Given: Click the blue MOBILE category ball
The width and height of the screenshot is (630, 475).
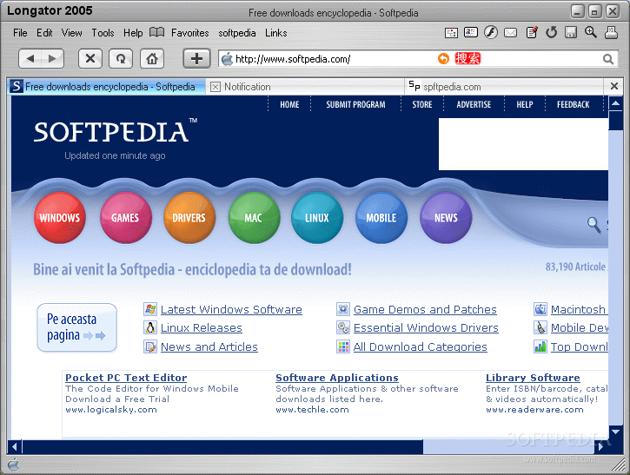Looking at the screenshot, I should point(381,218).
